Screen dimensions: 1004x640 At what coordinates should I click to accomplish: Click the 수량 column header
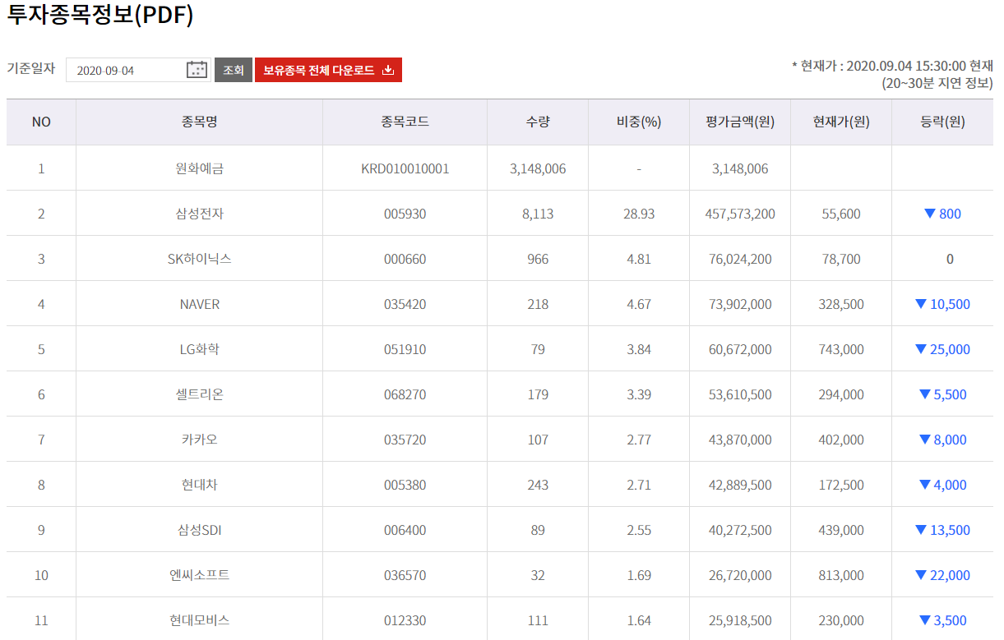pyautogui.click(x=538, y=122)
